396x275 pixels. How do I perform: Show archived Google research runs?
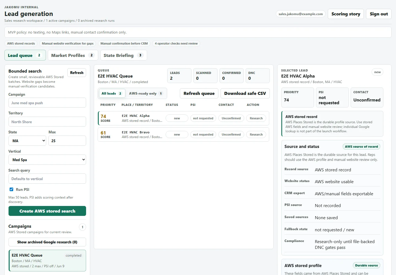click(x=47, y=242)
